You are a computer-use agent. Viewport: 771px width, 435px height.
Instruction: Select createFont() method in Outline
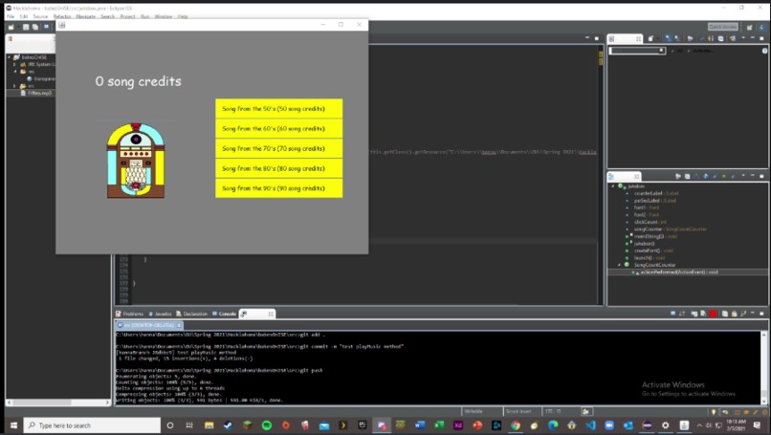click(652, 250)
